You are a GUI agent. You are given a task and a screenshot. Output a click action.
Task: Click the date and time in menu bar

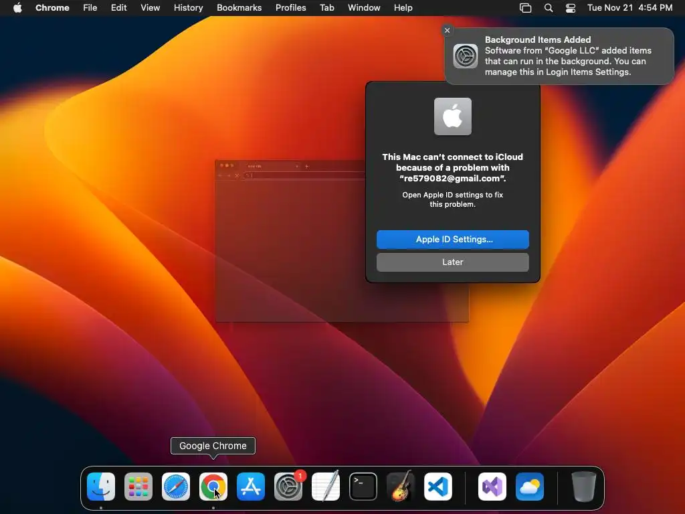pyautogui.click(x=629, y=8)
